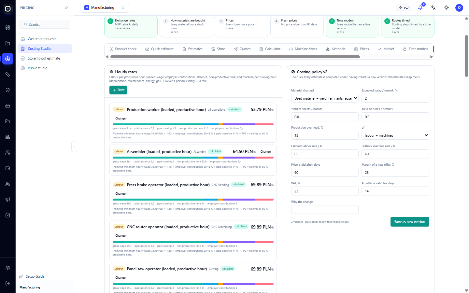Open the language translation menu

[x=433, y=7]
